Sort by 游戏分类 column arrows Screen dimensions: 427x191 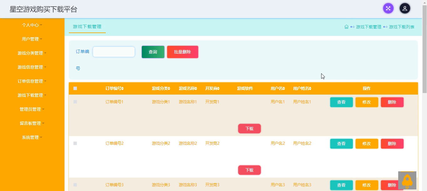coord(169,89)
